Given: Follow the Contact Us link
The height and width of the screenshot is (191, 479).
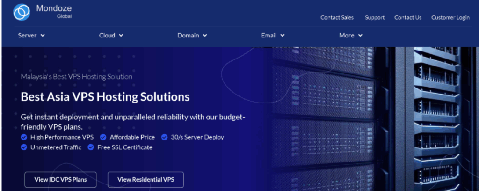Looking at the screenshot, I should tap(408, 17).
